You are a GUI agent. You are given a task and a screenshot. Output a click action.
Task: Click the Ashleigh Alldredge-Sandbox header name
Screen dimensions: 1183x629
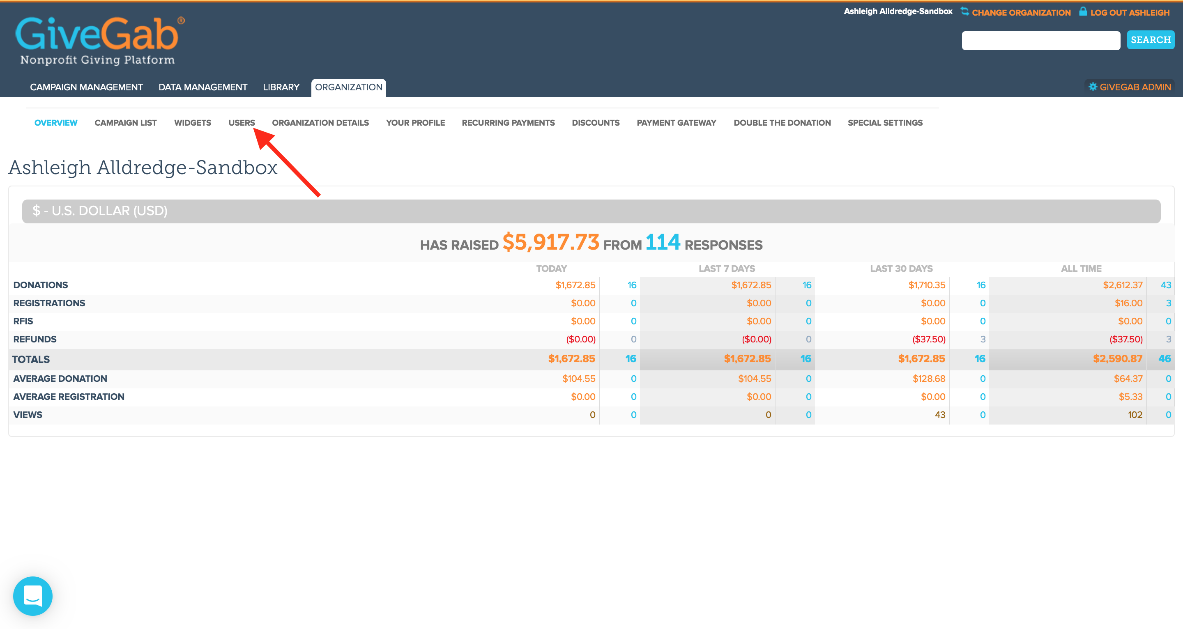(898, 11)
